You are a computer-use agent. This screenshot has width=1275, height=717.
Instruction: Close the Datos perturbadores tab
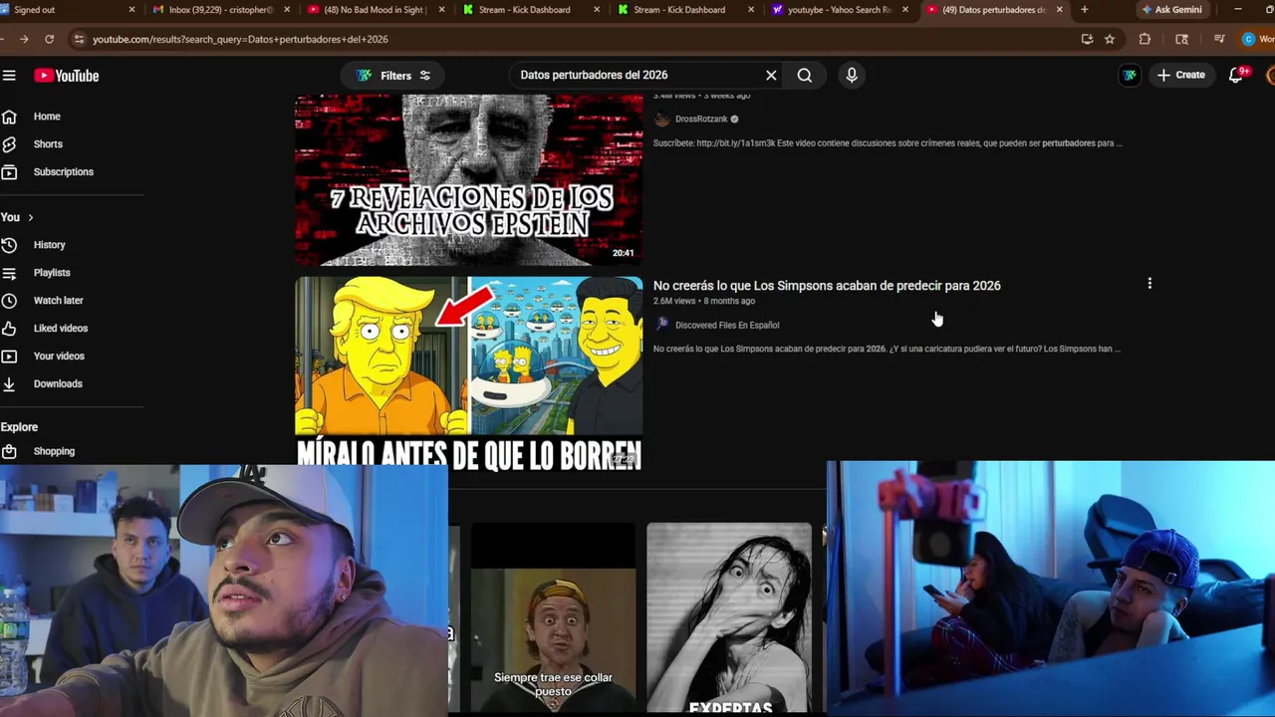(x=1060, y=10)
